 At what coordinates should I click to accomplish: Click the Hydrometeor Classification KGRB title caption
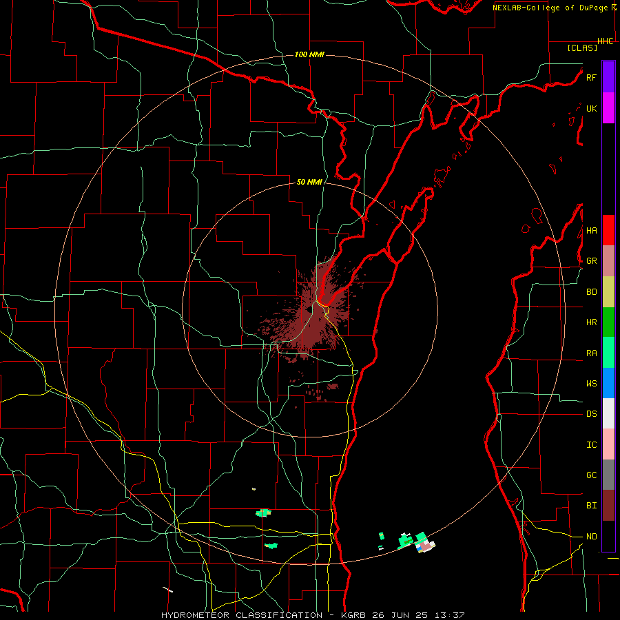[x=312, y=615]
